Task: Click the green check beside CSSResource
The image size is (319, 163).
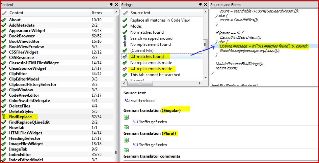Action: click(x=4, y=58)
